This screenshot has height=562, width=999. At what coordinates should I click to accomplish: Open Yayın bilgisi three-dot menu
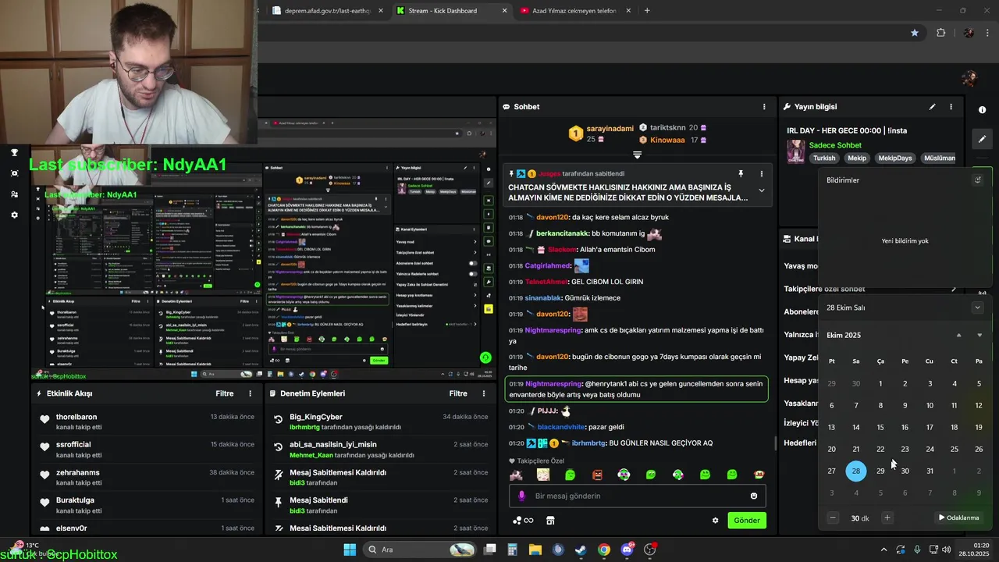(x=951, y=107)
